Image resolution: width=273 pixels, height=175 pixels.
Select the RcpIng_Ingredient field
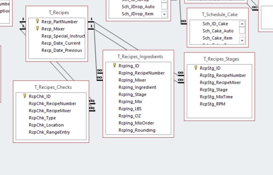(x=137, y=87)
